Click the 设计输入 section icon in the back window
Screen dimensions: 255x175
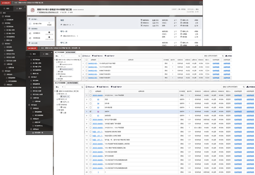coord(30,19)
